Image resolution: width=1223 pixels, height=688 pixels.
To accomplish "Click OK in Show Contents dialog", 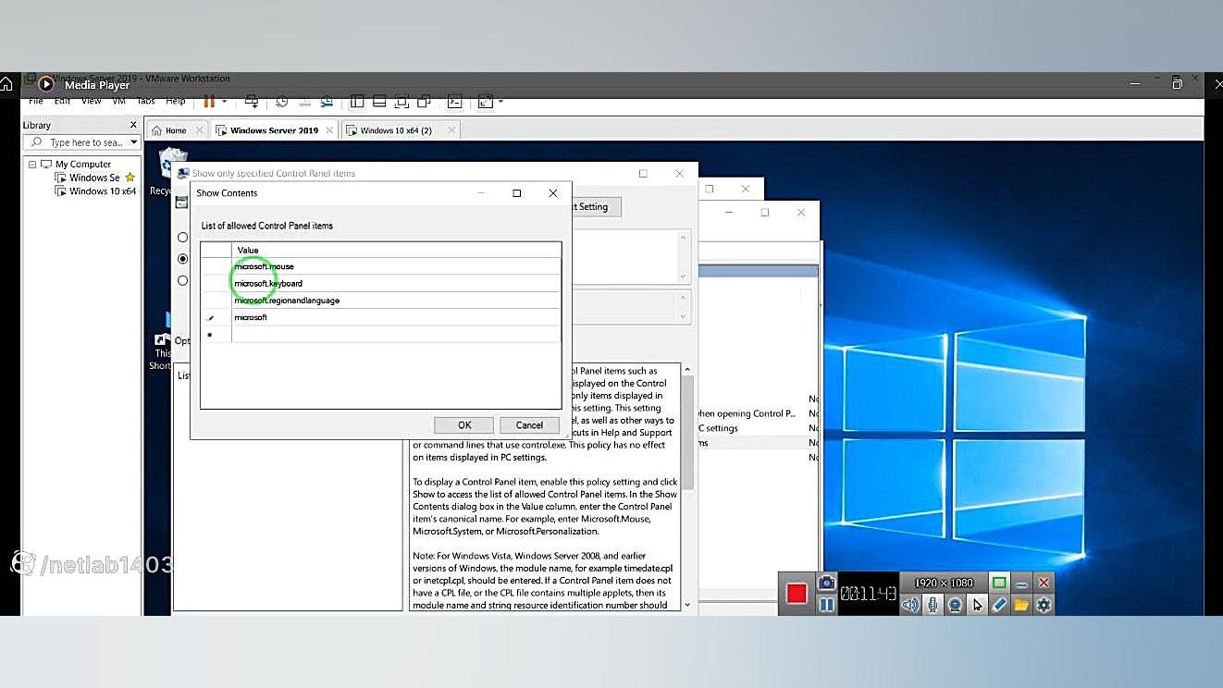I will pos(464,425).
